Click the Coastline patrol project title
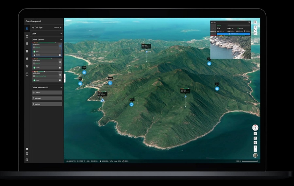 [x=33, y=21]
